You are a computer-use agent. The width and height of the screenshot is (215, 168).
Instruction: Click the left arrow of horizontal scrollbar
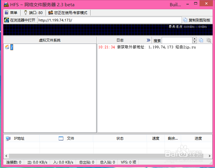[x=6, y=156]
